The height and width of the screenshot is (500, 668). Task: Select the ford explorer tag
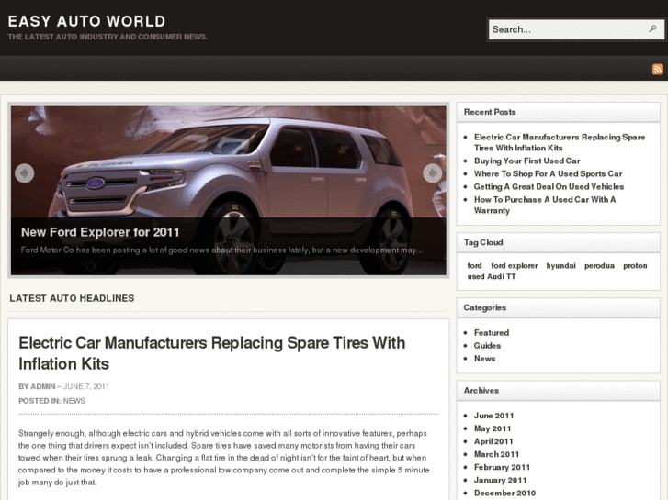tap(515, 265)
